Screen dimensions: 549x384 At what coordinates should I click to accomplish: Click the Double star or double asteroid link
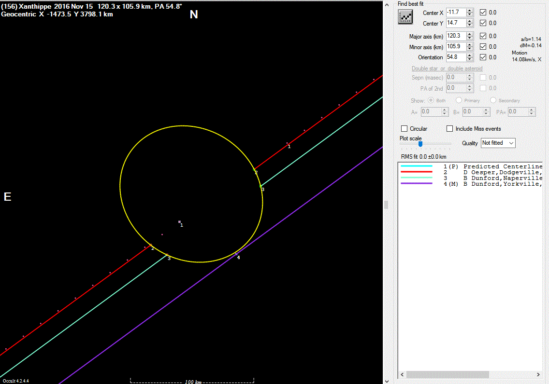(447, 69)
